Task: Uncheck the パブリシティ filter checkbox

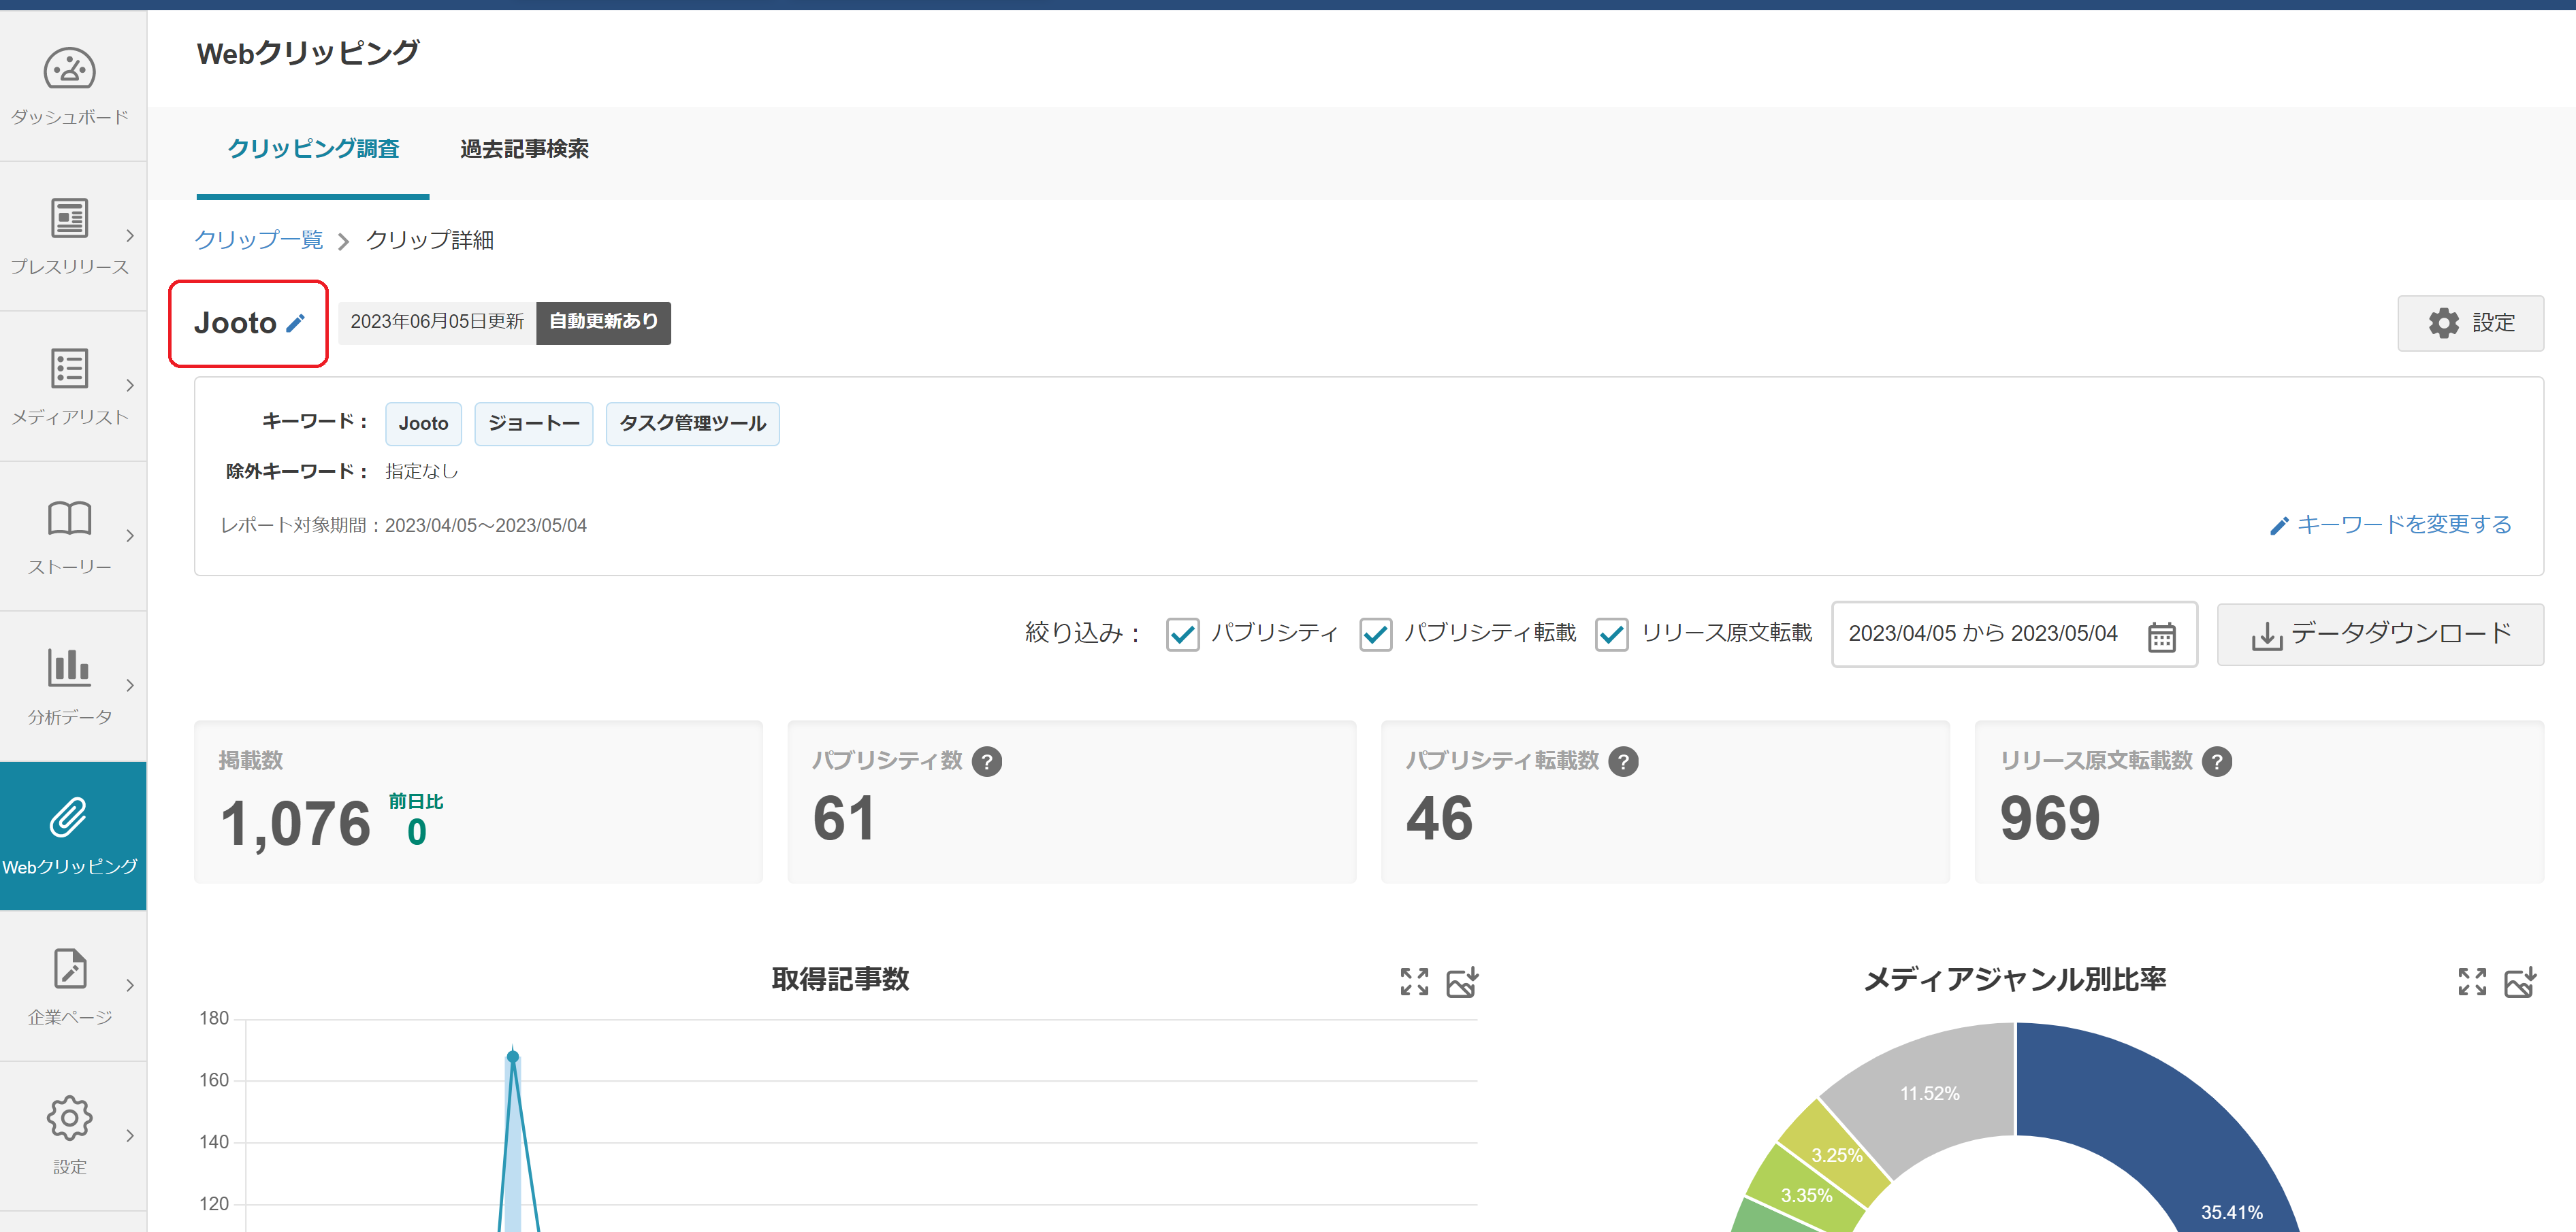Action: 1182,633
